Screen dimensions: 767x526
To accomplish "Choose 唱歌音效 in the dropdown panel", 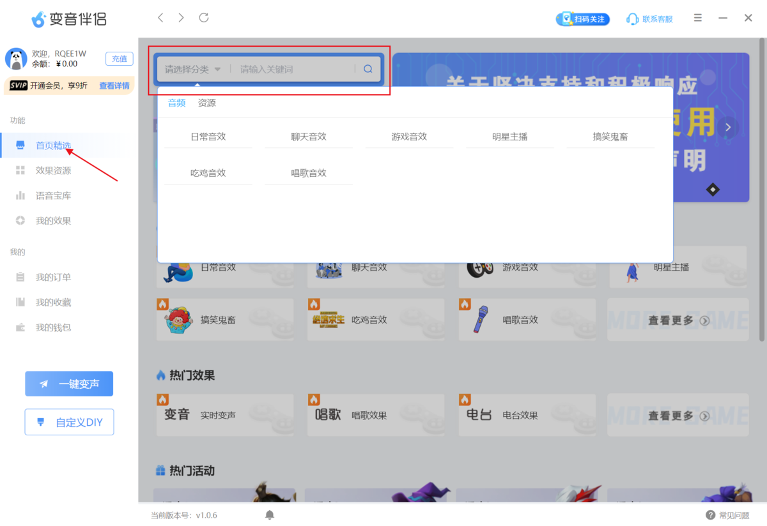I will pos(309,173).
